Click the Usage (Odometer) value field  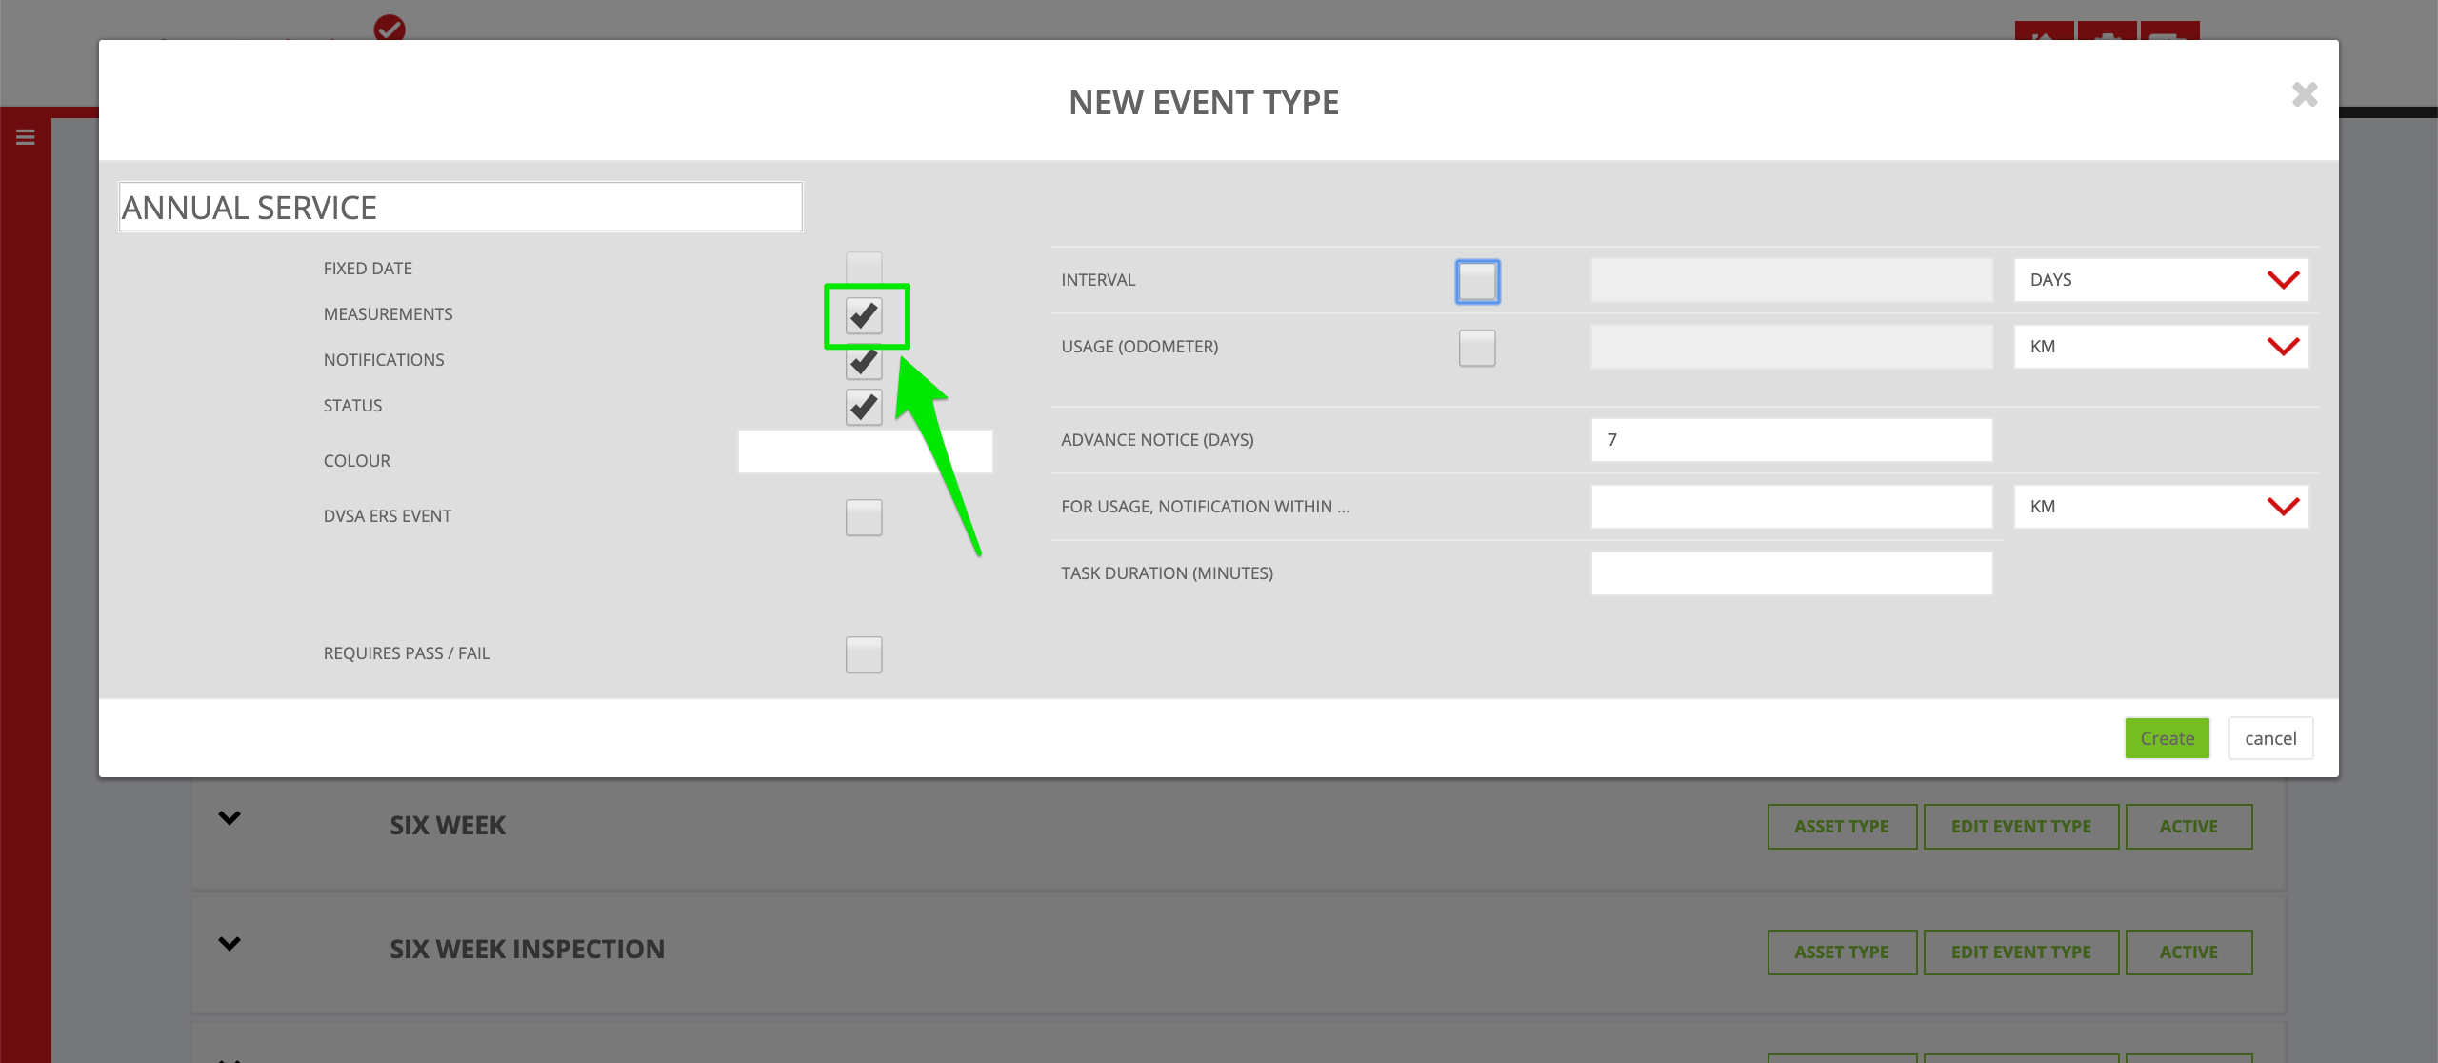(1791, 347)
